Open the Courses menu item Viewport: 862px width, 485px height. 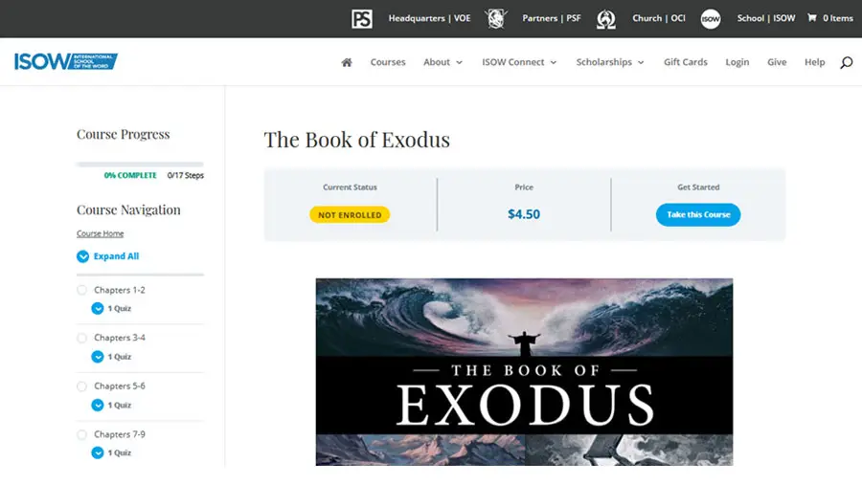pos(388,62)
